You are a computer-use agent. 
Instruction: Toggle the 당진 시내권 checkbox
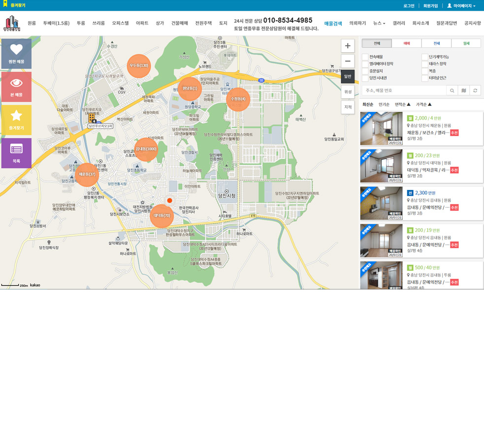coord(365,78)
